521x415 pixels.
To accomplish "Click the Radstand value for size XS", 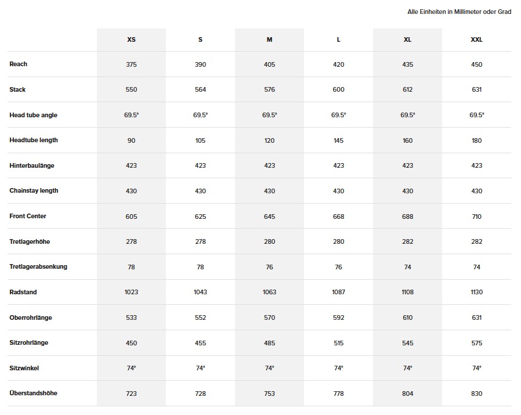I will [131, 292].
